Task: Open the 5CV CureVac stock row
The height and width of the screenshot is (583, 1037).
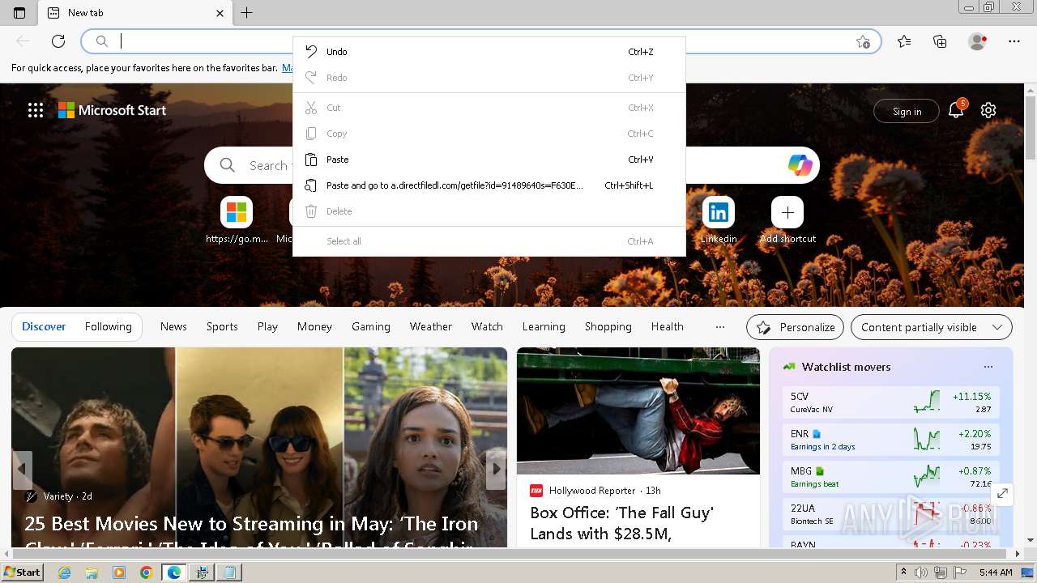Action: (890, 402)
